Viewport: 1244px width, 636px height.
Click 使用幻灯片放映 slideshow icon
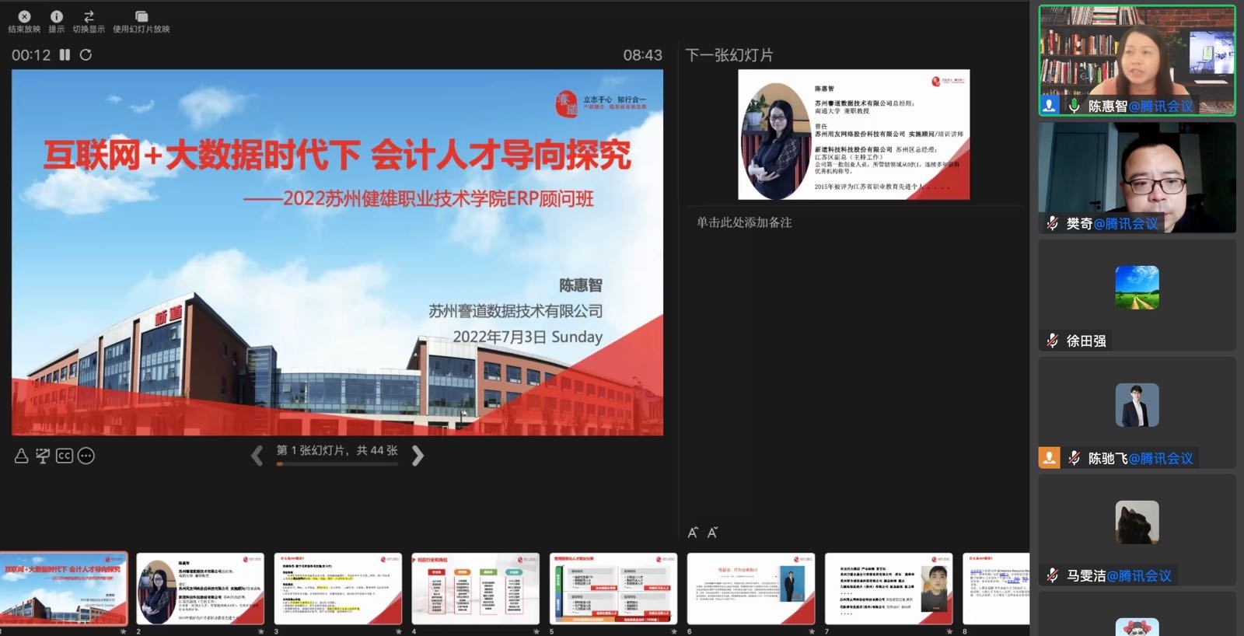point(141,16)
